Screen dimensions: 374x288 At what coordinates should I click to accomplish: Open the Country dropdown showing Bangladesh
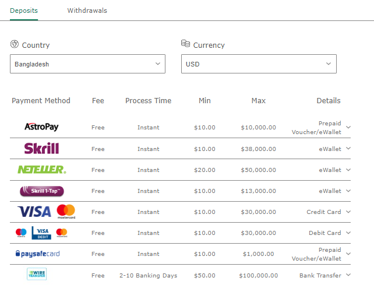point(87,64)
